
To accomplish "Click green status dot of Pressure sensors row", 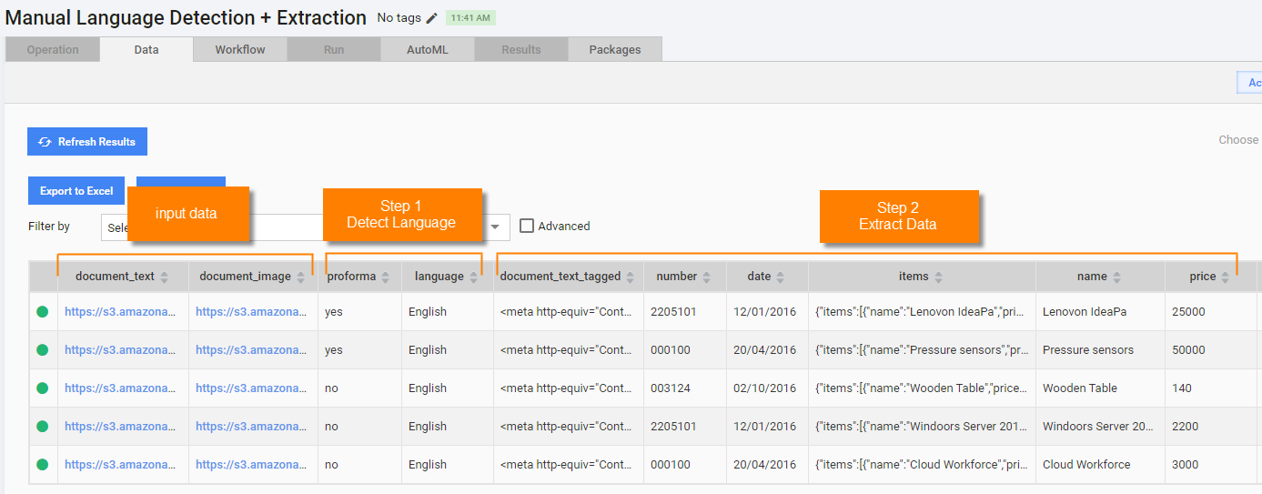I will [x=42, y=349].
